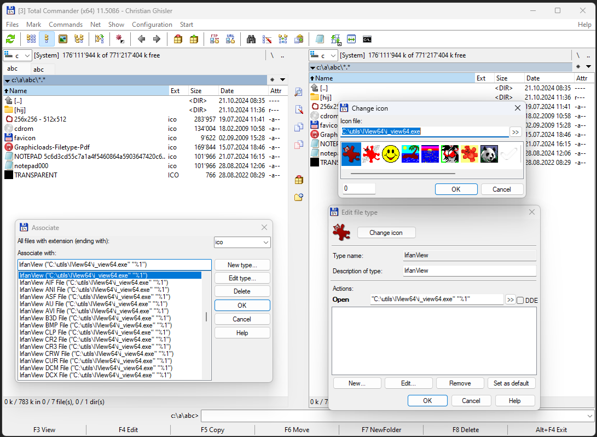Choose the yellow smiley face icon
The width and height of the screenshot is (597, 437).
click(391, 154)
